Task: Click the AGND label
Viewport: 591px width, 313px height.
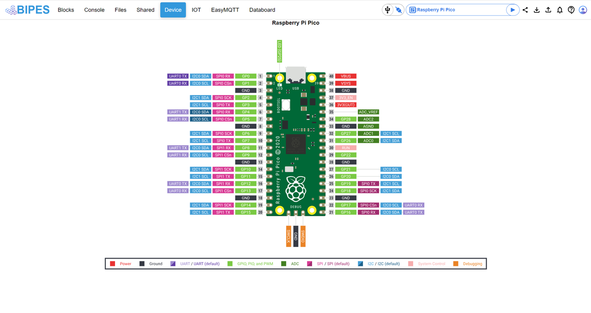Action: pyautogui.click(x=368, y=126)
